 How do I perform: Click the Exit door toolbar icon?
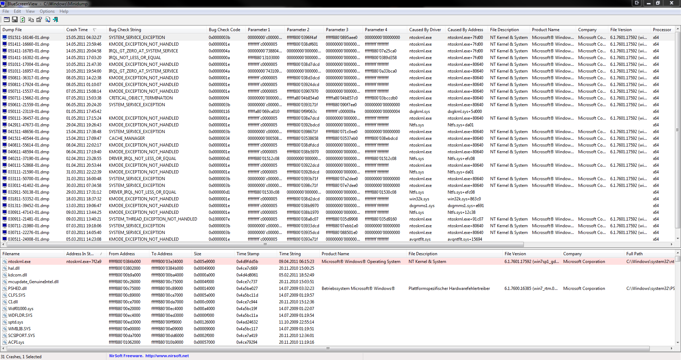(x=55, y=19)
